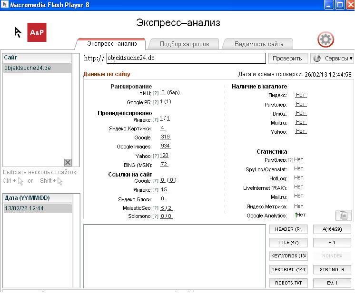The image size is (355, 295).
Task: Click the site list vertical scrollbar
Action: click(75, 110)
